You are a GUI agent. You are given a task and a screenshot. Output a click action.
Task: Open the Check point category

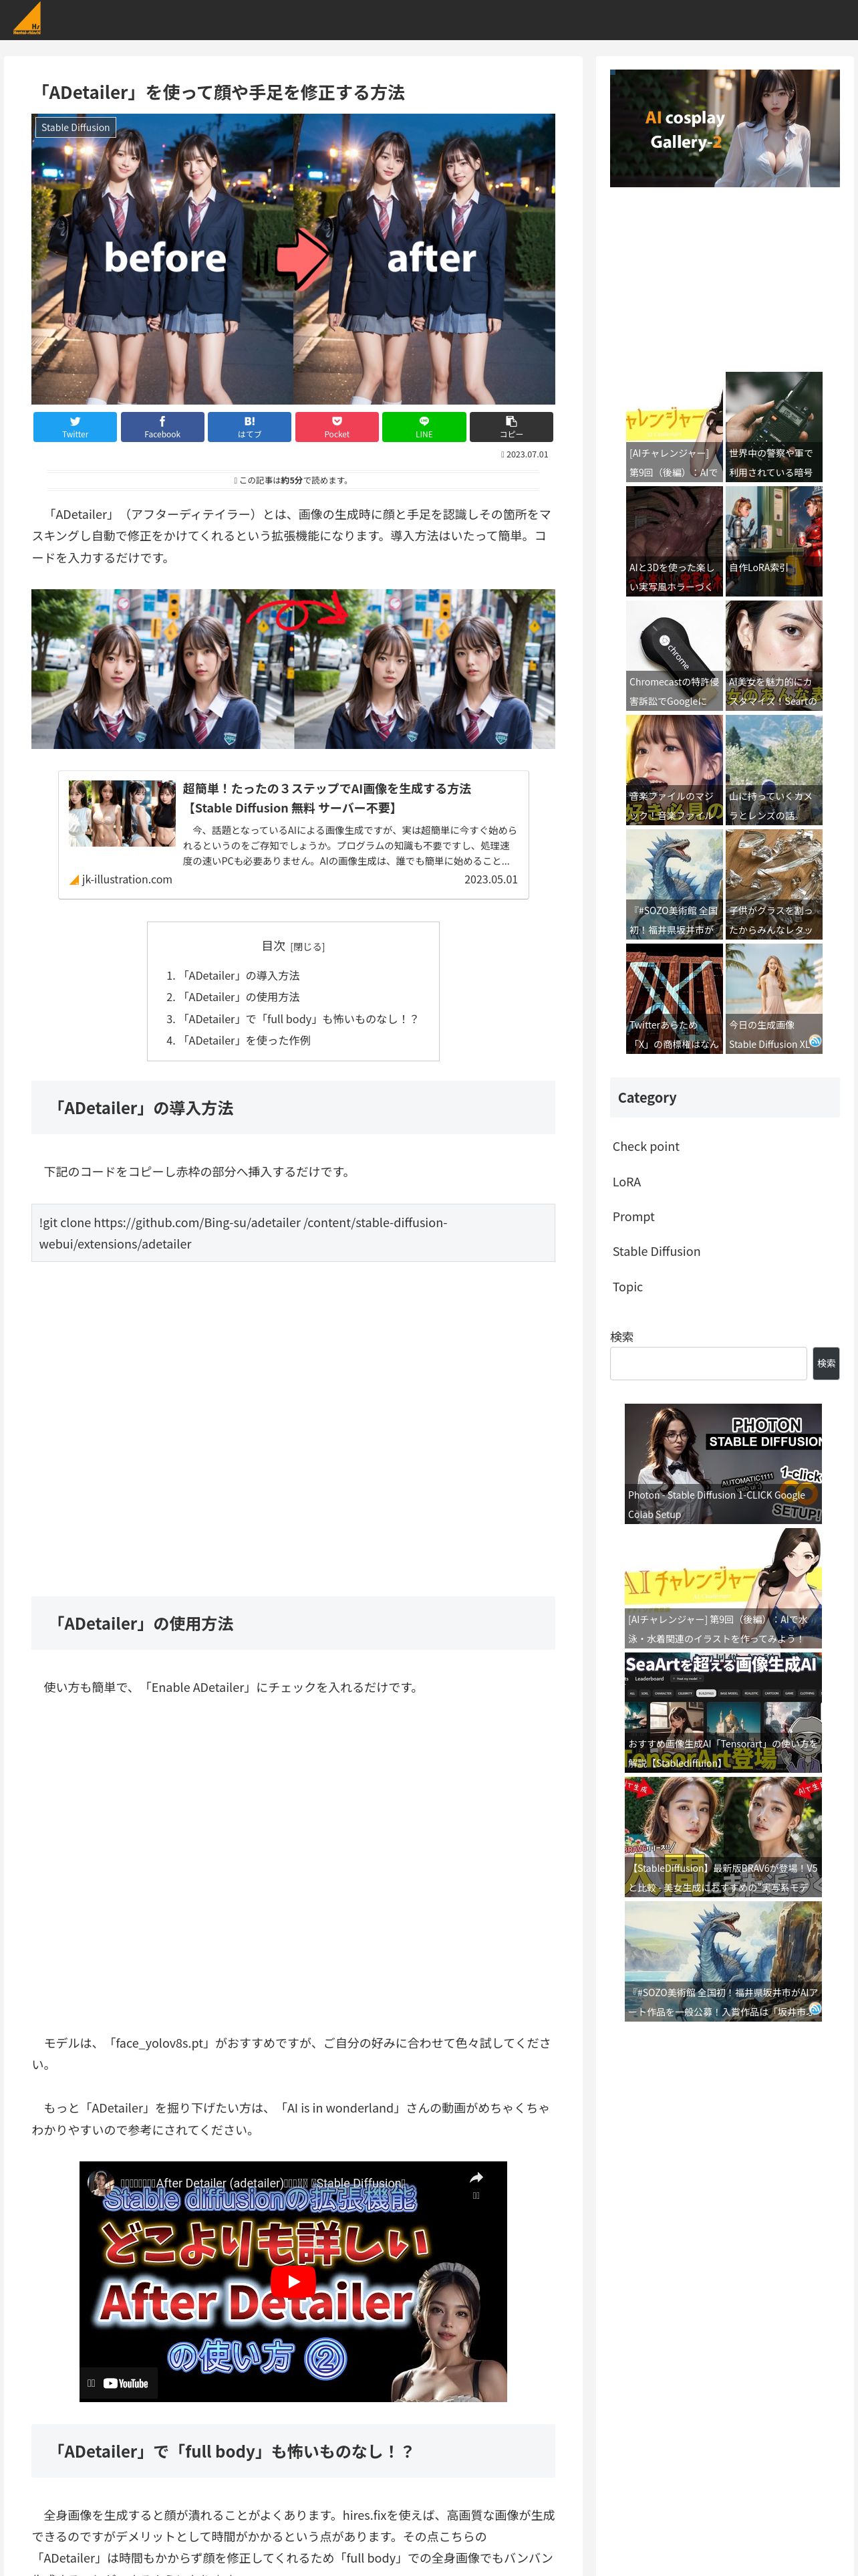[646, 1146]
